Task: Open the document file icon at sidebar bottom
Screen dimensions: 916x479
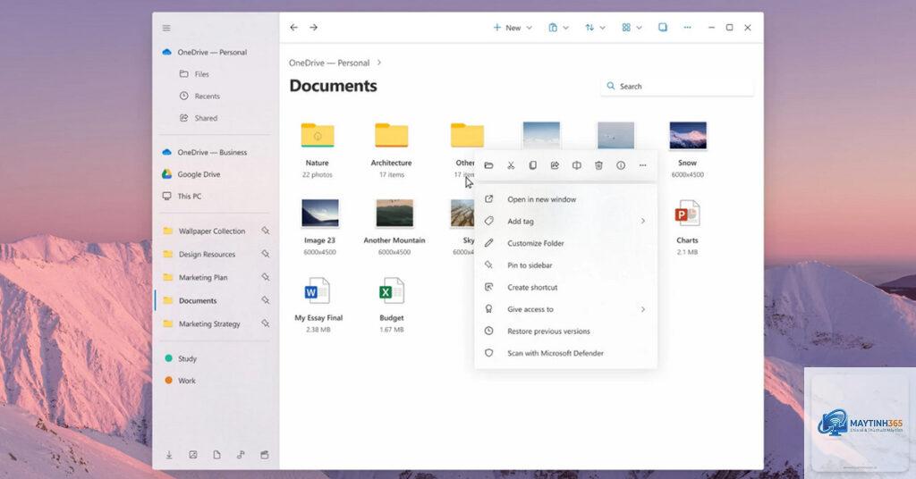Action: click(x=216, y=455)
